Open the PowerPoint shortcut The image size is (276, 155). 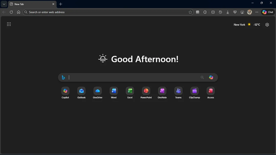[x=146, y=91]
